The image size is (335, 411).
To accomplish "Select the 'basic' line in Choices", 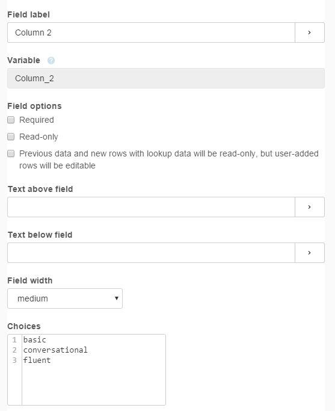I will coord(34,340).
